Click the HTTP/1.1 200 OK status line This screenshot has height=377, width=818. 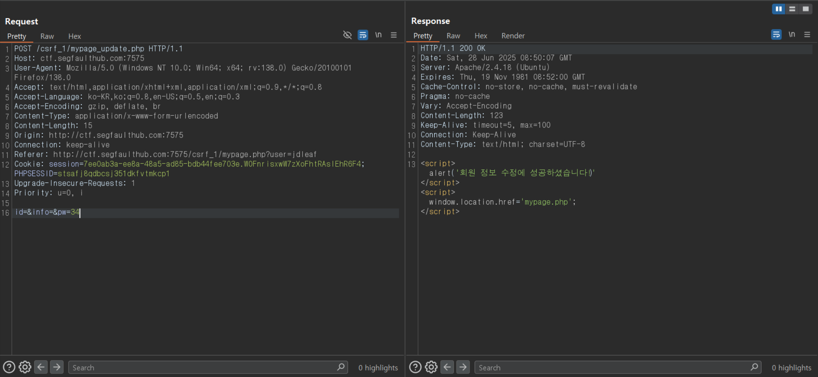453,48
